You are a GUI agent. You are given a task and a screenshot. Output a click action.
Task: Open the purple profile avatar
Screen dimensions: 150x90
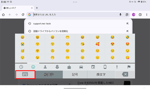133,15
